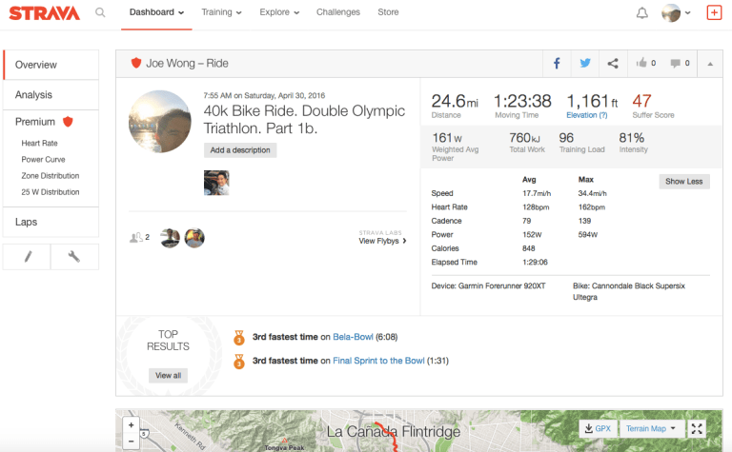
Task: Give kudos with thumbs-up icon
Action: (645, 64)
